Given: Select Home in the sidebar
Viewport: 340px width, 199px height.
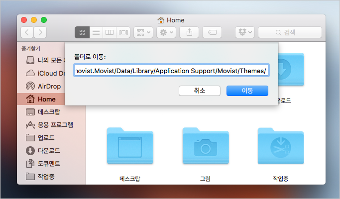Looking at the screenshot, I should (41, 99).
